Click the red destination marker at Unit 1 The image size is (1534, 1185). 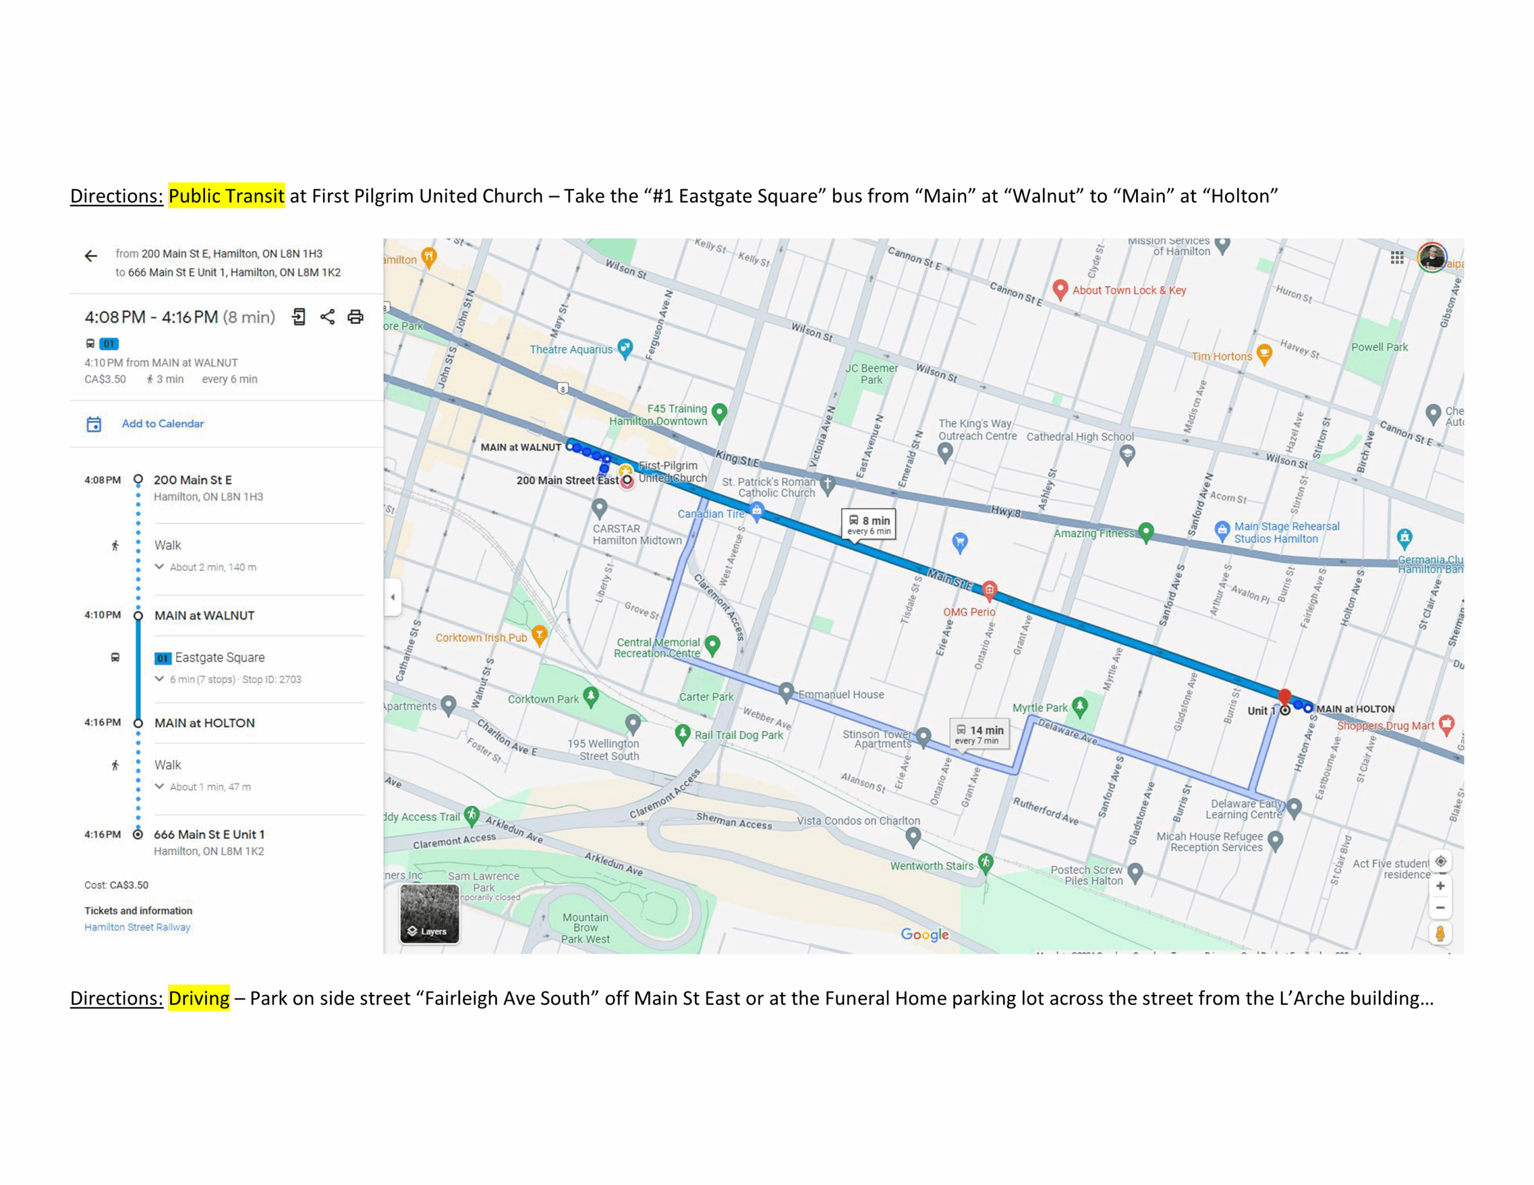tap(1285, 697)
